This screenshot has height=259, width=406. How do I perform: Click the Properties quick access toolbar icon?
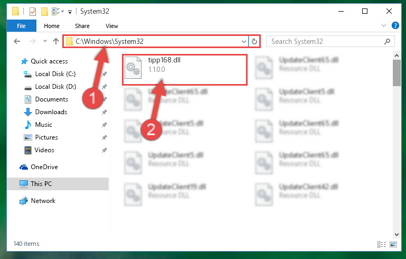pos(33,12)
